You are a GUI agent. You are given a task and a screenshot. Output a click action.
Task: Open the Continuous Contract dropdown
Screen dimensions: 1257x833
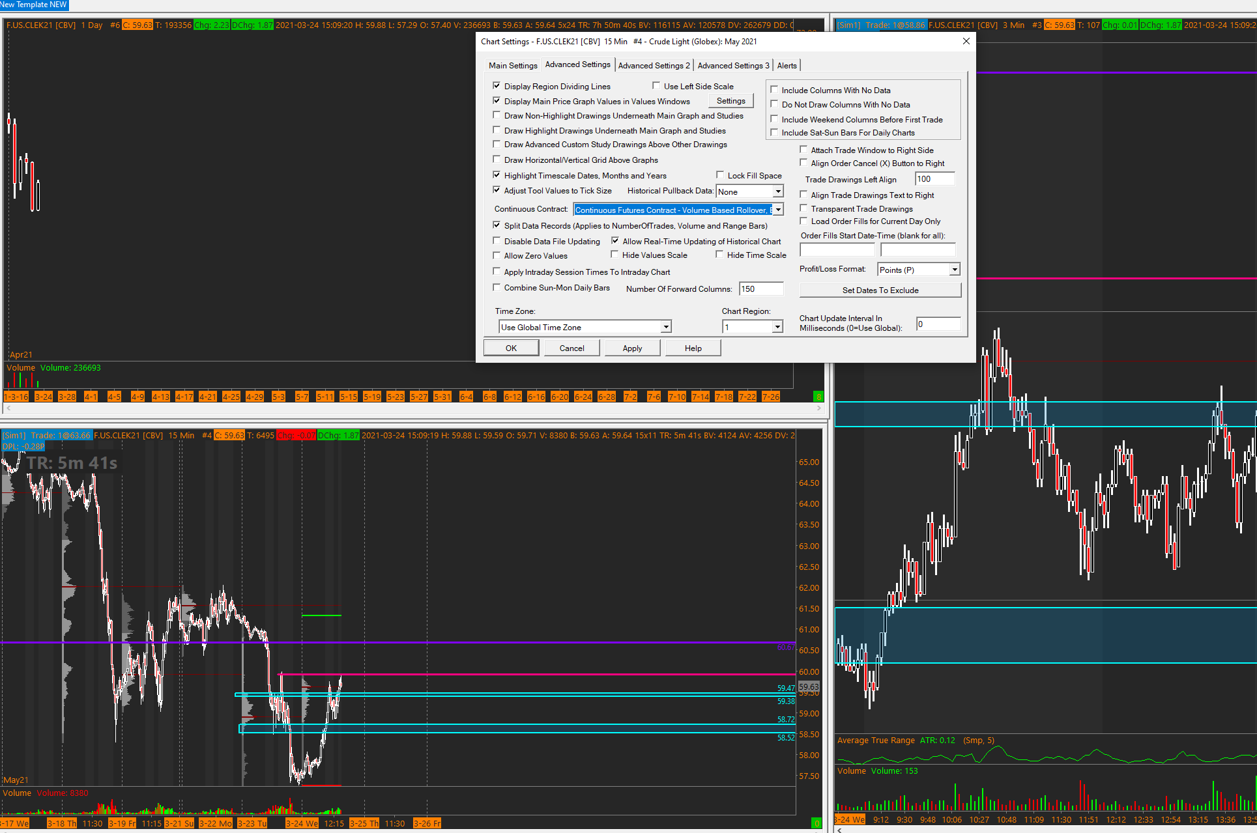pos(778,210)
